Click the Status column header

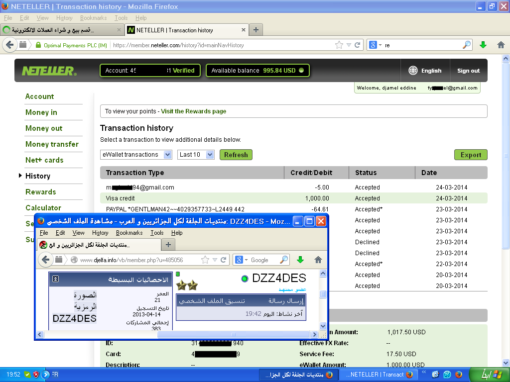[x=382, y=173]
